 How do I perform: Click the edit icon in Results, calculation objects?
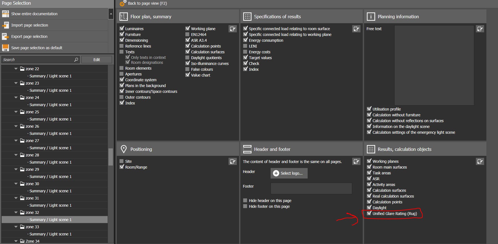point(480,161)
